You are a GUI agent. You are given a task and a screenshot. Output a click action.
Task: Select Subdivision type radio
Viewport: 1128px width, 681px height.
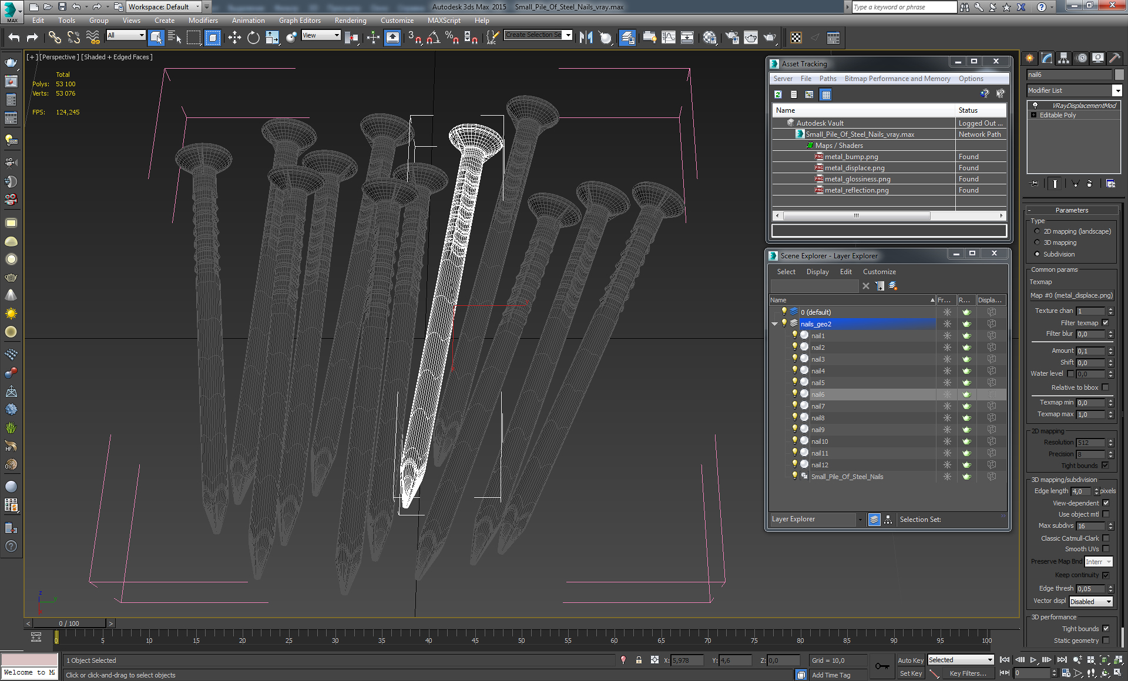pos(1037,254)
